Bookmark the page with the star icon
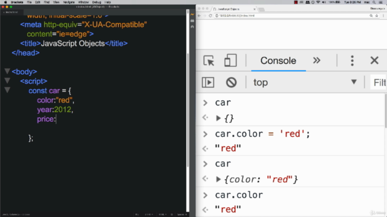This screenshot has height=217, width=387. (377, 16)
